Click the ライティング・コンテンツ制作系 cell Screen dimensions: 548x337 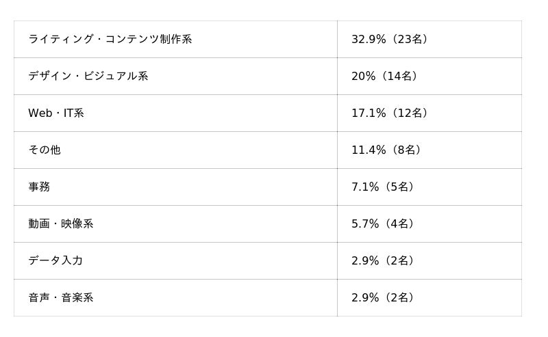(110, 40)
